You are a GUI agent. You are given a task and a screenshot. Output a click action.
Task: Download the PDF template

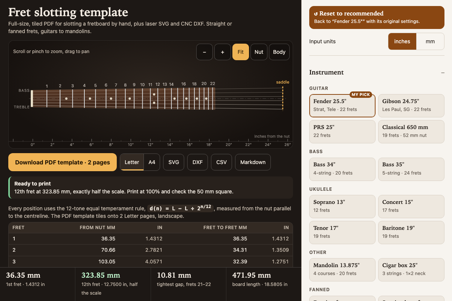pyautogui.click(x=63, y=162)
